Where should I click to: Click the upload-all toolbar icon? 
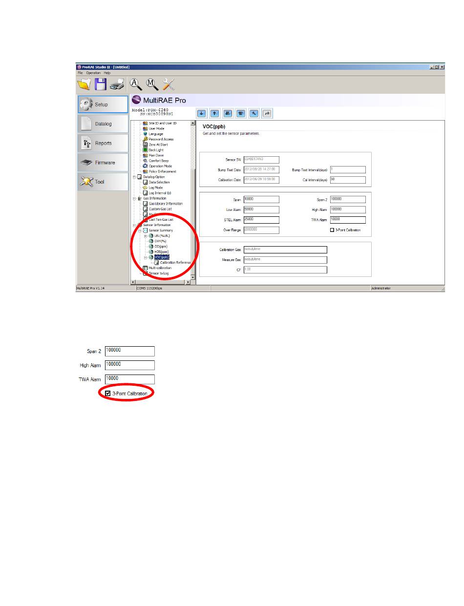point(241,113)
